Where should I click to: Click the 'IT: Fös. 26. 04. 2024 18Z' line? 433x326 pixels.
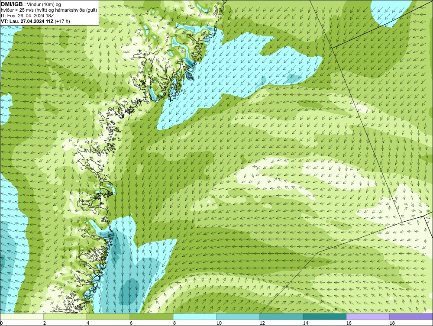[x=27, y=16]
